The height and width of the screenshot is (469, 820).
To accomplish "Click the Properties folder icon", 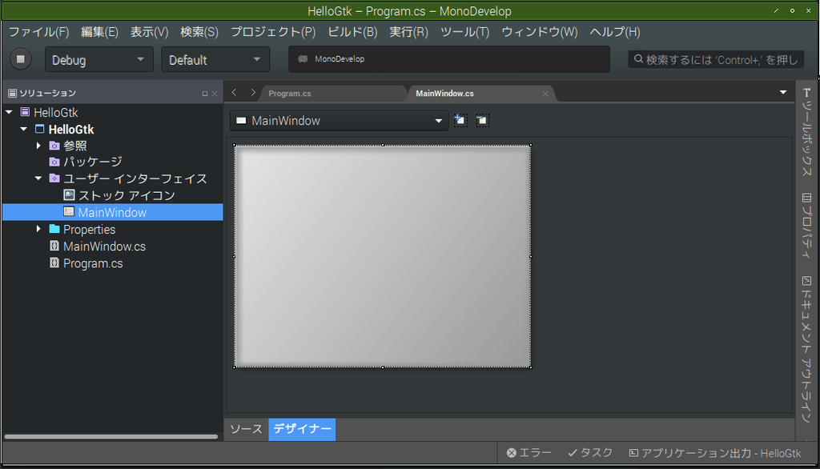I will pyautogui.click(x=54, y=229).
